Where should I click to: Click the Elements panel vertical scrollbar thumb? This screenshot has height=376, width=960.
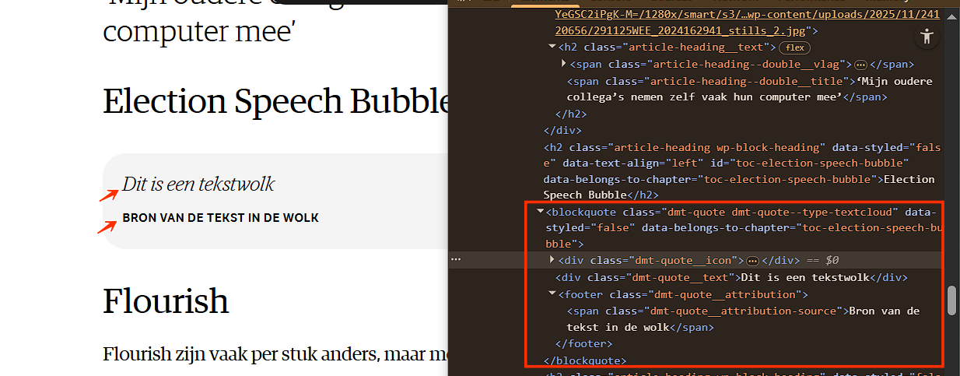point(951,301)
